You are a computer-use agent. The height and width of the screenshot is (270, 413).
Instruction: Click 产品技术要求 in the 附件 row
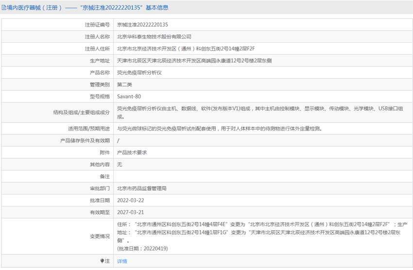tap(132, 152)
